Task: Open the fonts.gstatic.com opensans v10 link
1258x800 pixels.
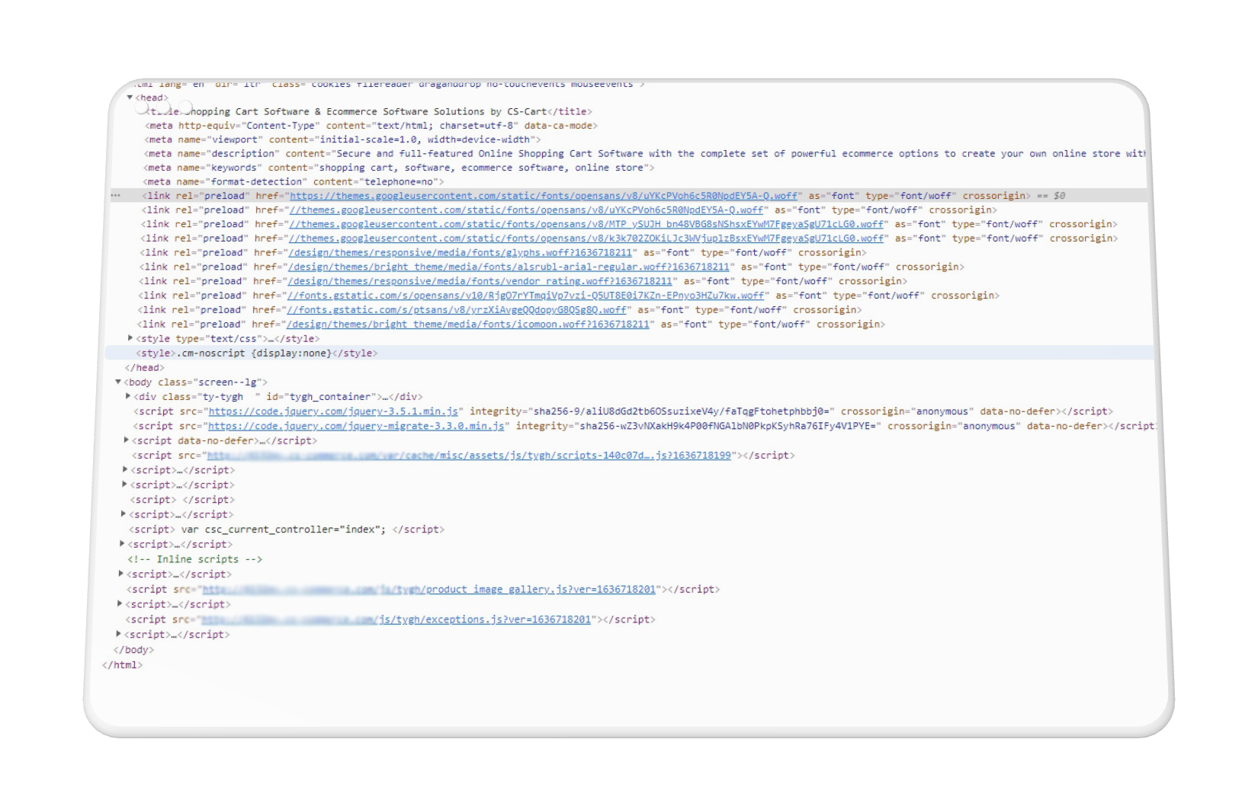Action: point(525,296)
